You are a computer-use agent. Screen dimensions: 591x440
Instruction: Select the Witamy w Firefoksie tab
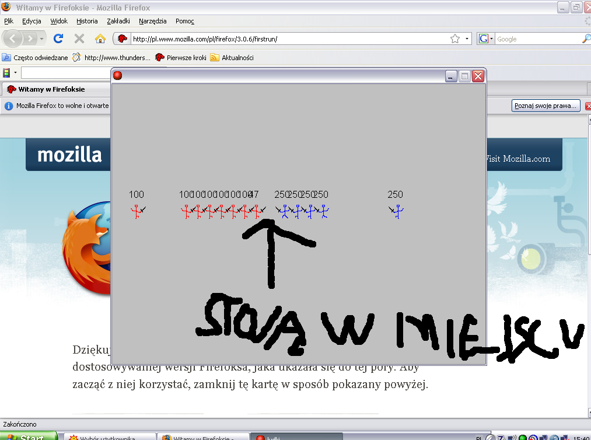(51, 89)
